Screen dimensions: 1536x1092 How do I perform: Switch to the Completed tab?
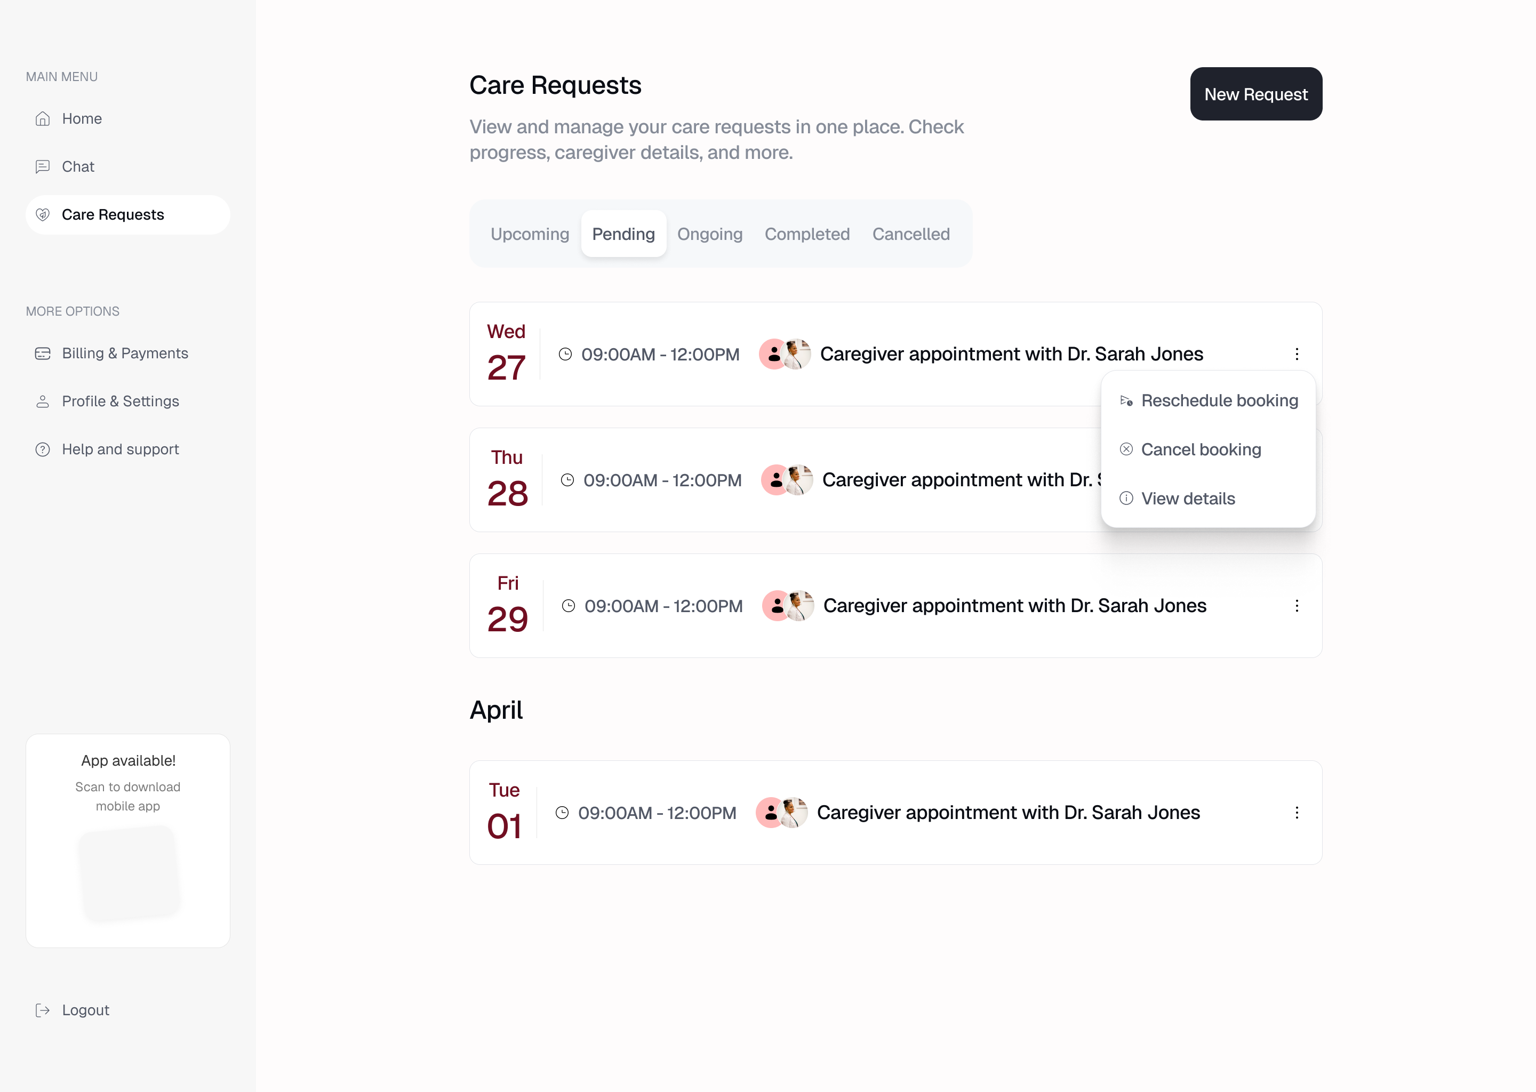[x=807, y=234]
